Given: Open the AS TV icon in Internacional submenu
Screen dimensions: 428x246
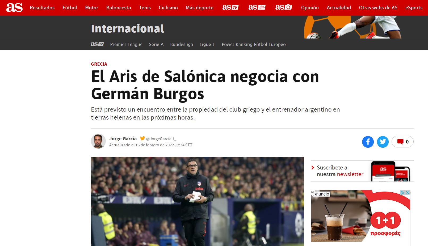Looking at the screenshot, I should pos(97,44).
